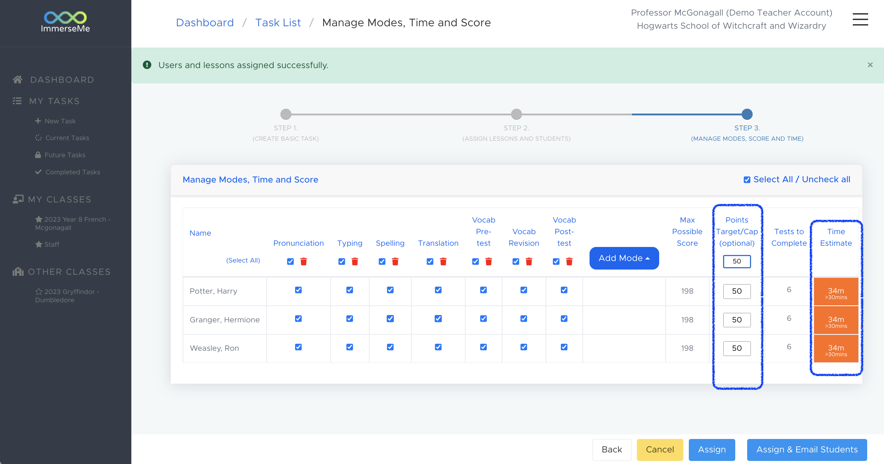This screenshot has width=884, height=464.
Task: Delete the Pronunciation mode with the trash icon
Action: click(303, 261)
